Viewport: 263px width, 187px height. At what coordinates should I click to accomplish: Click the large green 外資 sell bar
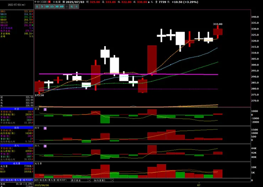(x=105, y=119)
